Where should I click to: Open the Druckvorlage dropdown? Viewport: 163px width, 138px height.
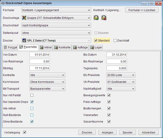[x=56, y=18]
